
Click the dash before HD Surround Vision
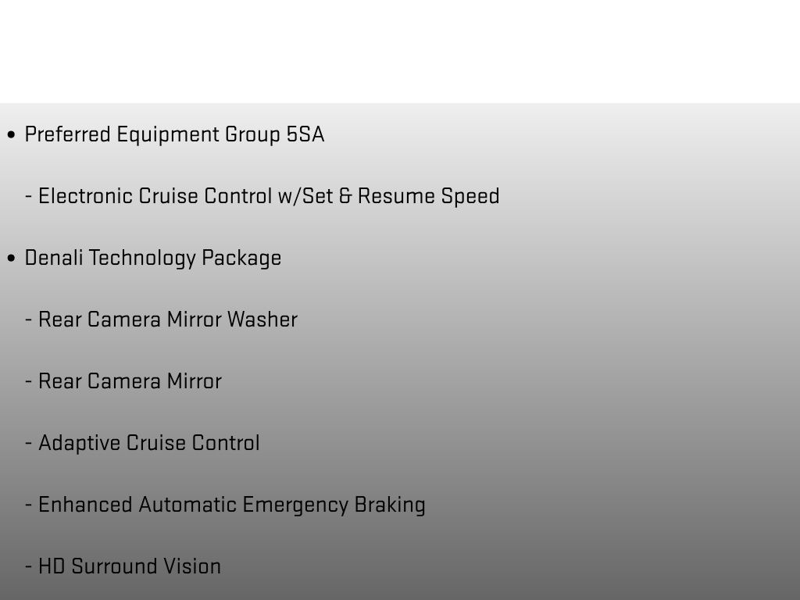[x=29, y=566]
